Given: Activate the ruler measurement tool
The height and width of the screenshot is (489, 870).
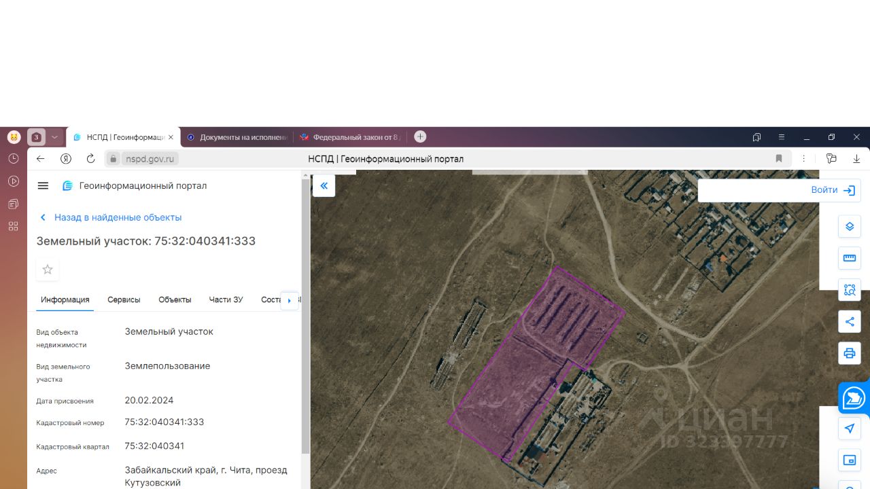Looking at the screenshot, I should point(850,258).
